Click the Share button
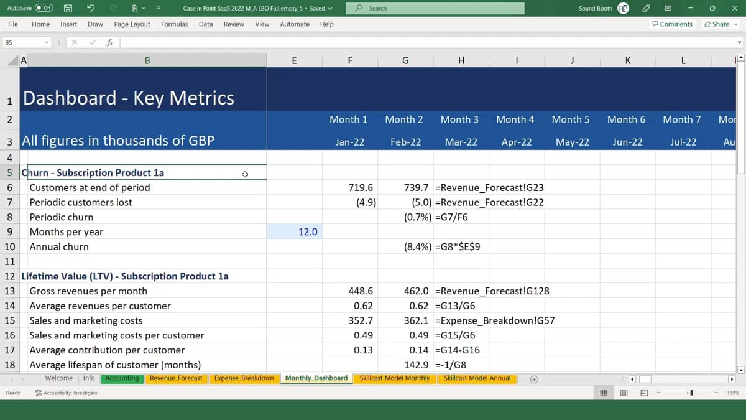Screen dimensions: 746x420 [x=720, y=24]
